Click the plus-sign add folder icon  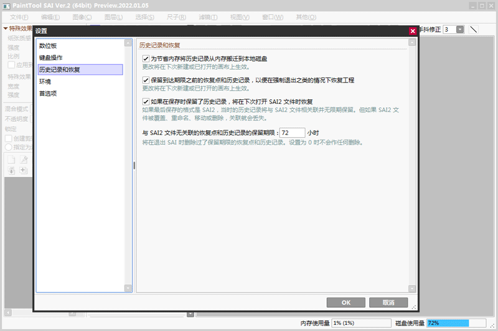tap(24, 171)
